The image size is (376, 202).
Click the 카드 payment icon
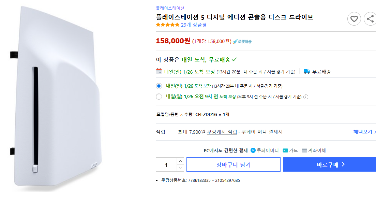point(286,150)
